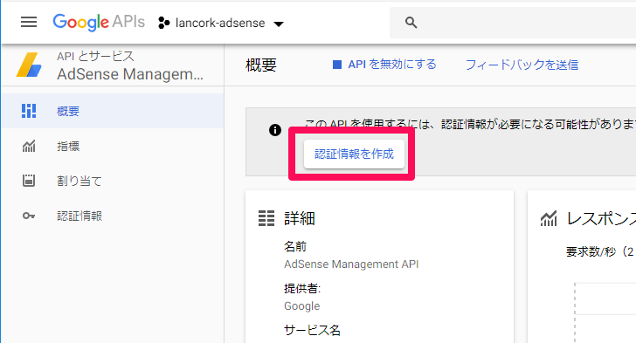Click the Google APIs logo
The image size is (636, 343).
(x=99, y=23)
